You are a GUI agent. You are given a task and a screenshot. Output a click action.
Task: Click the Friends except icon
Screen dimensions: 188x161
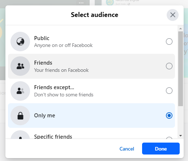click(20, 91)
